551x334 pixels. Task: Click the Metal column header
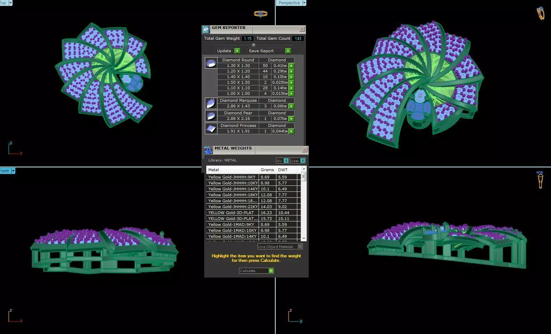pyautogui.click(x=232, y=170)
